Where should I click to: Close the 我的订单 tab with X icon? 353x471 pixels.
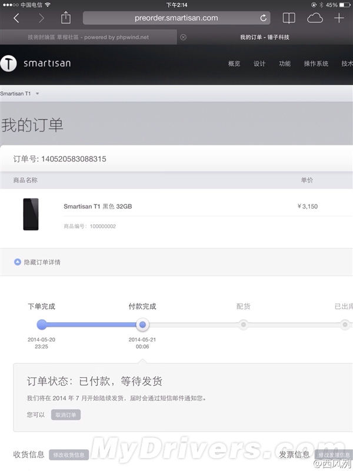[183, 37]
